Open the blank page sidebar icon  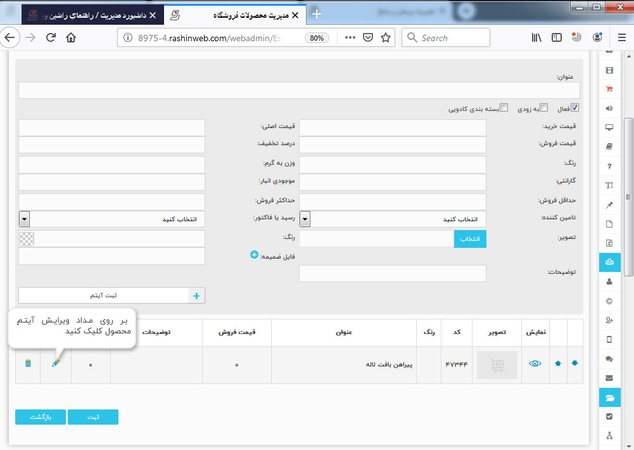coord(609,224)
